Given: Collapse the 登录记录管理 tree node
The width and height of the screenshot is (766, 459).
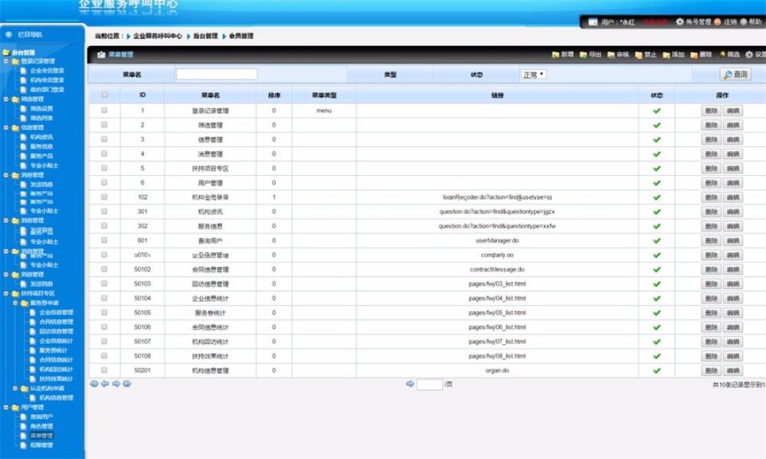Looking at the screenshot, I should pyautogui.click(x=6, y=61).
